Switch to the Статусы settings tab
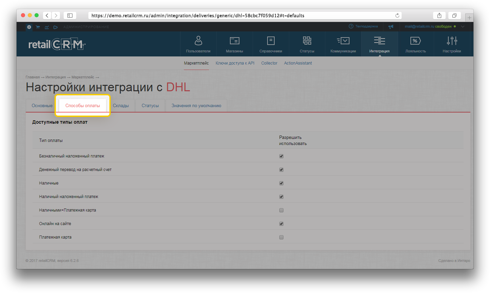Screen dimensions: 490x293 pos(150,106)
